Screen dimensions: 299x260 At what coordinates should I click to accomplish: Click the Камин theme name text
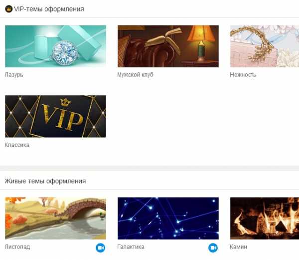point(238,247)
